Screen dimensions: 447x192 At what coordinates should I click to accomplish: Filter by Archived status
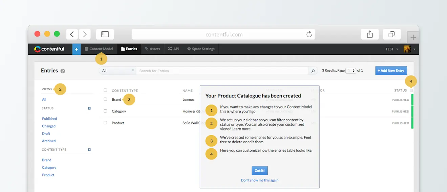(x=49, y=141)
